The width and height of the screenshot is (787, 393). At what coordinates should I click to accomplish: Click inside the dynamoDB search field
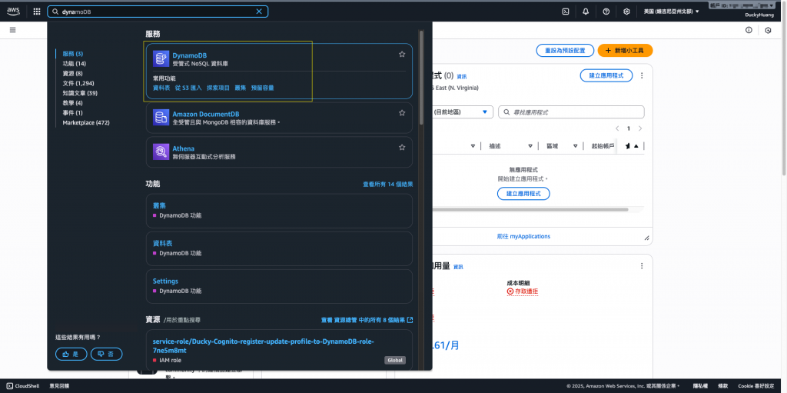(157, 12)
